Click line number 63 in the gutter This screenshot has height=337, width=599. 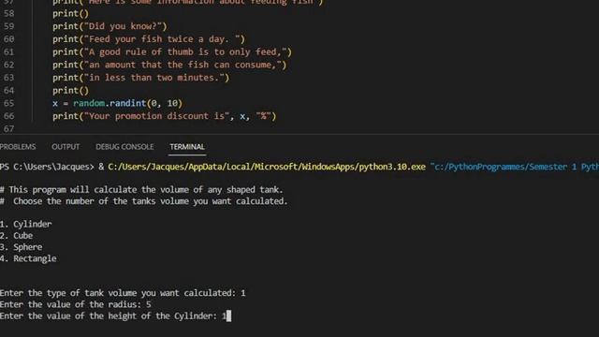[8, 78]
